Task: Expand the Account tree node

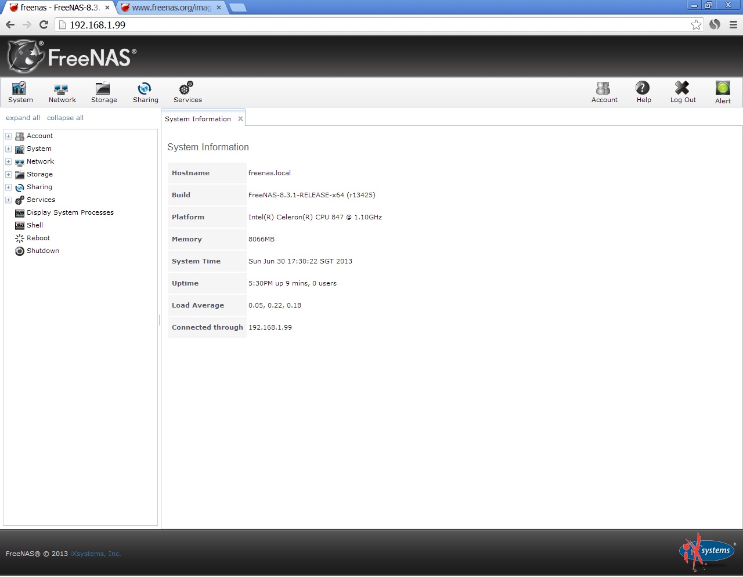Action: coord(8,136)
